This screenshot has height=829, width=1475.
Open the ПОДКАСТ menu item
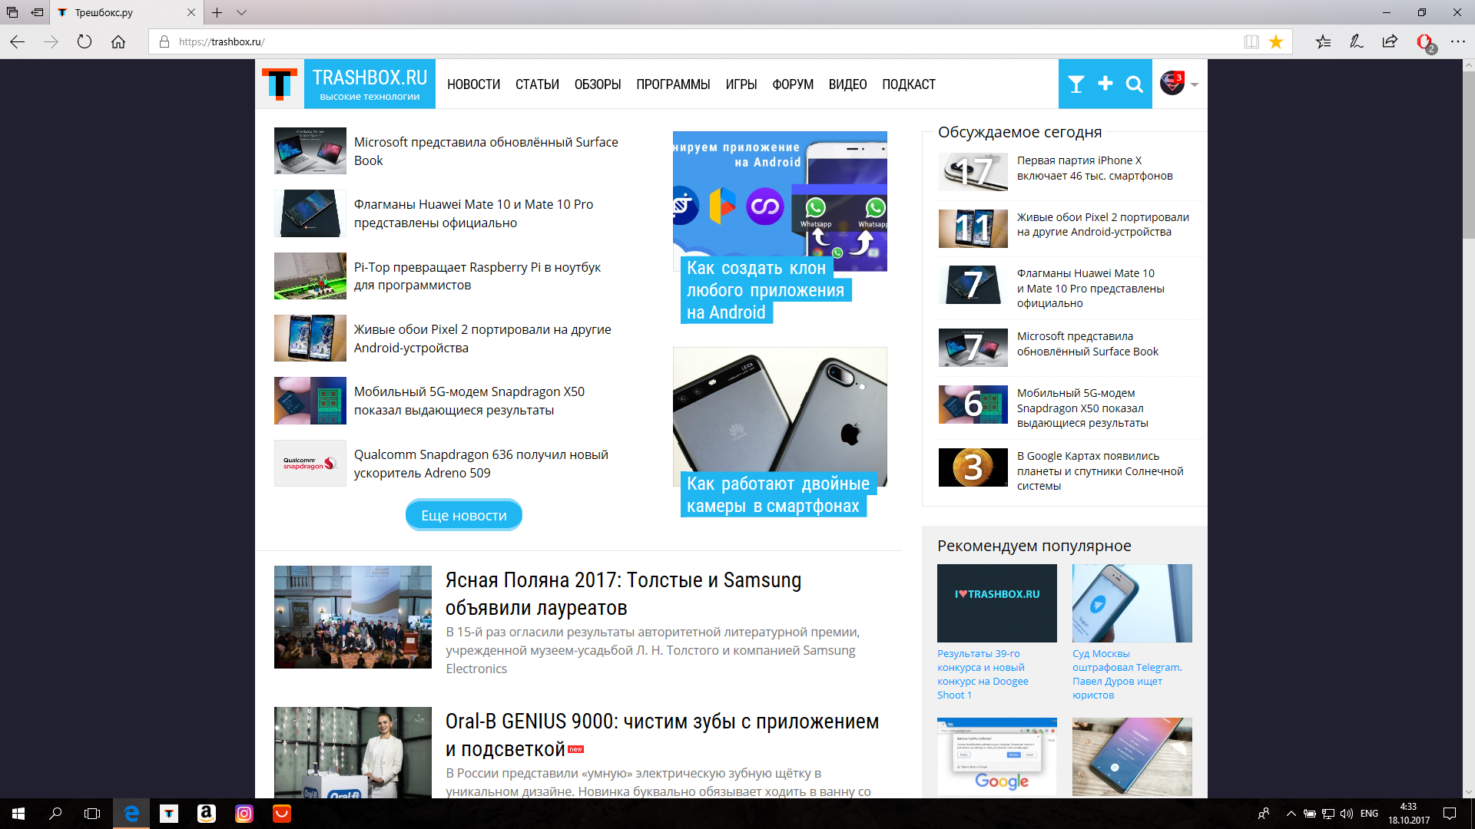pyautogui.click(x=909, y=84)
